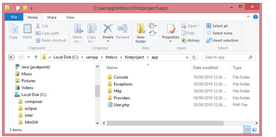Click Invert selection in the ribbon
The image size is (276, 137).
coord(222,40)
